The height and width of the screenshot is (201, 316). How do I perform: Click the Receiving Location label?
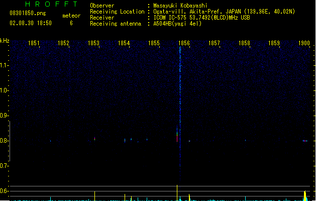(117, 12)
